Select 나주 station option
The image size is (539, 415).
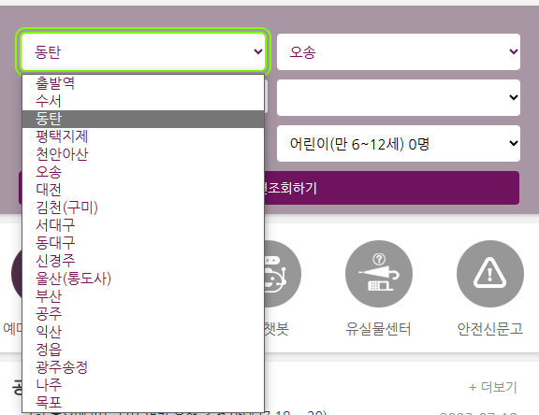pos(143,385)
